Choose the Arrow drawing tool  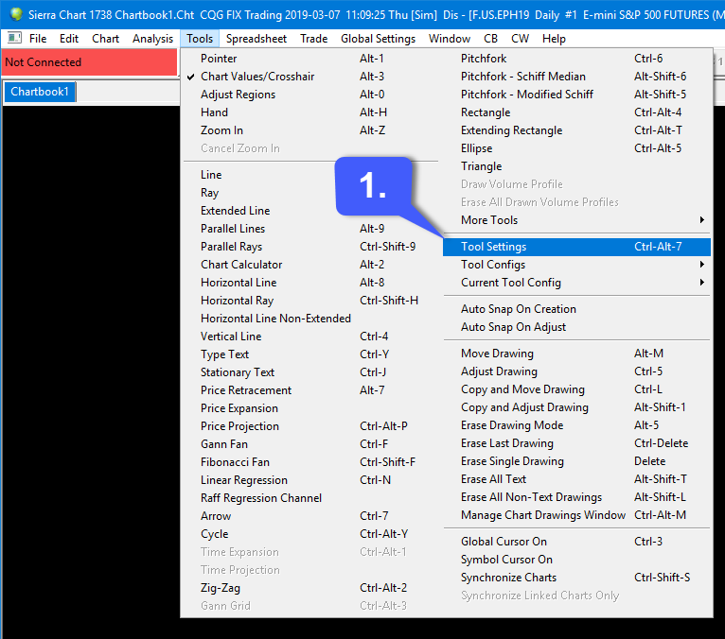pyautogui.click(x=309, y=516)
